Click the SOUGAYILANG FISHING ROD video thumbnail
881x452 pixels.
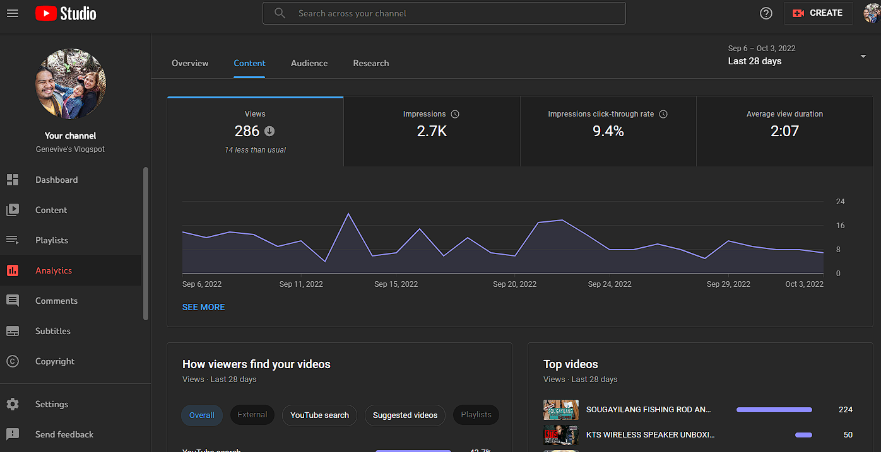[x=561, y=410]
